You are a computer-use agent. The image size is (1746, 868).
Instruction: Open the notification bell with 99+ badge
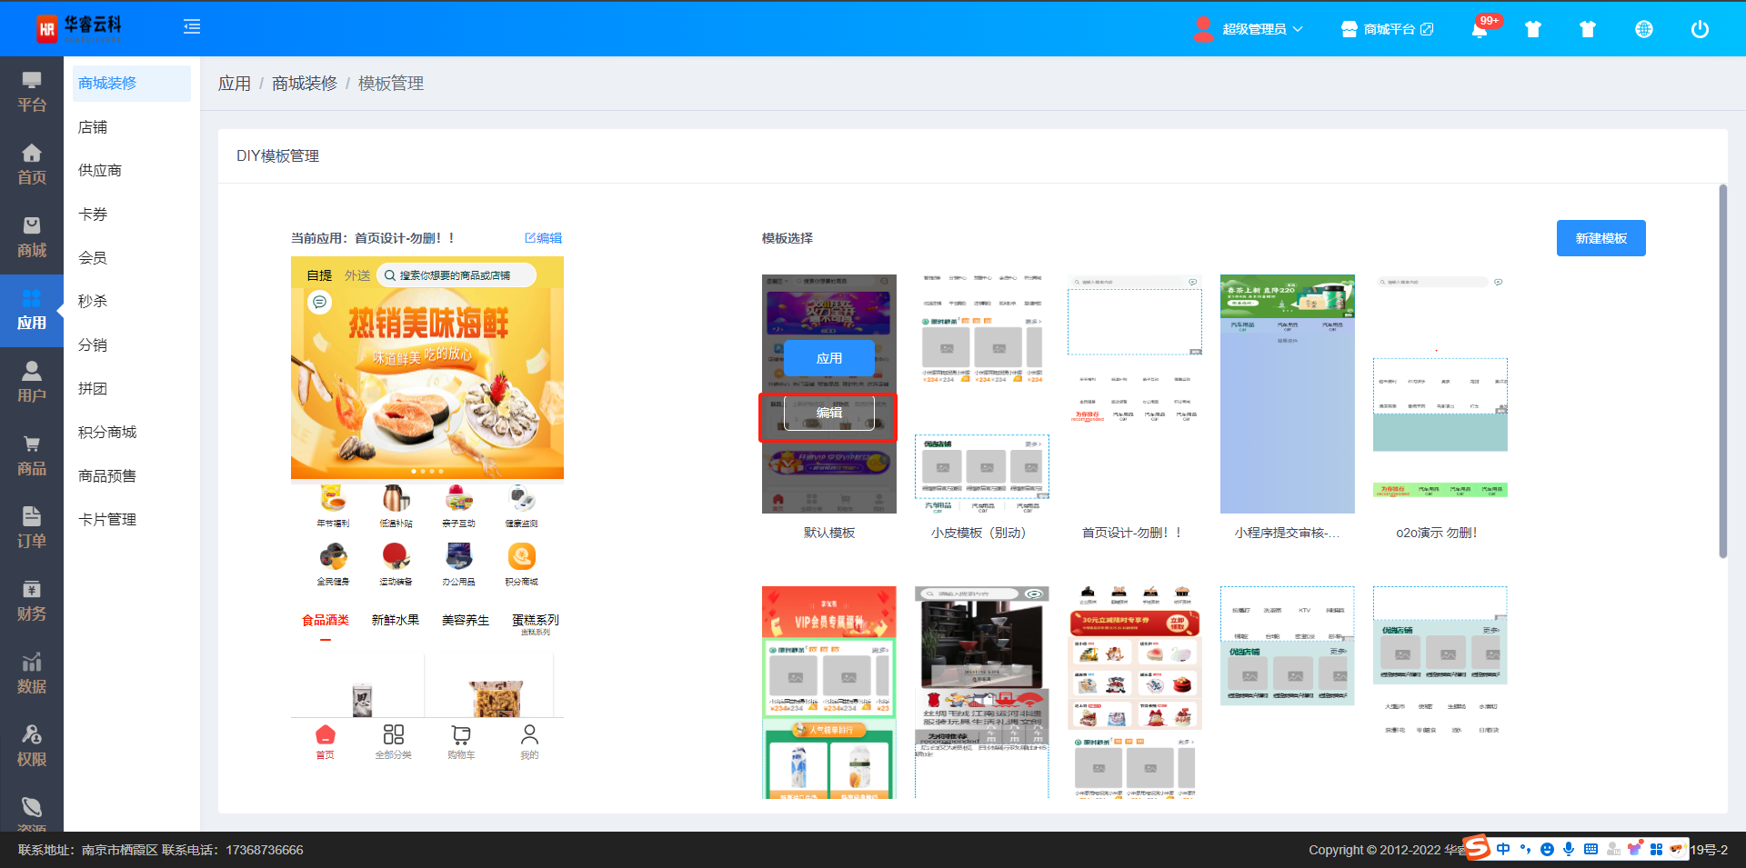tap(1480, 29)
